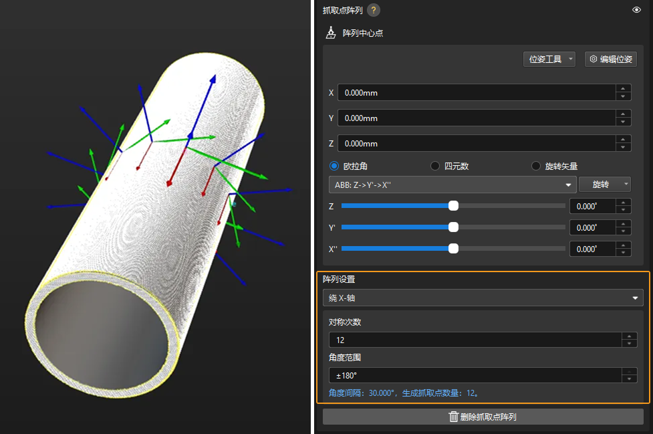This screenshot has height=434, width=653.
Task: Click the X'' rotation slider handle
Action: pyautogui.click(x=453, y=249)
